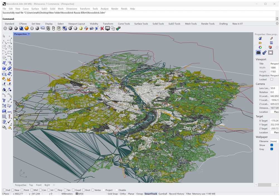The height and width of the screenshot is (196, 280).
Task: Click the camera icon in Properties panel
Action: coord(258,53)
